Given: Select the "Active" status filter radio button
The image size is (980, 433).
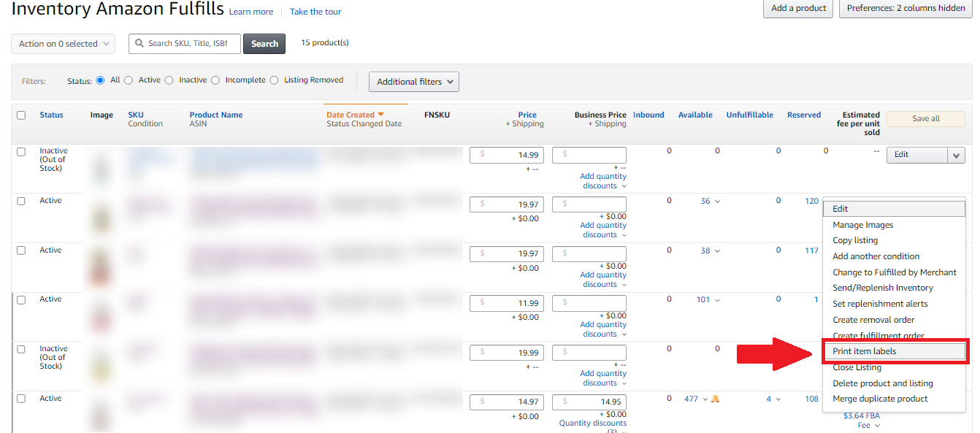Looking at the screenshot, I should pos(128,80).
